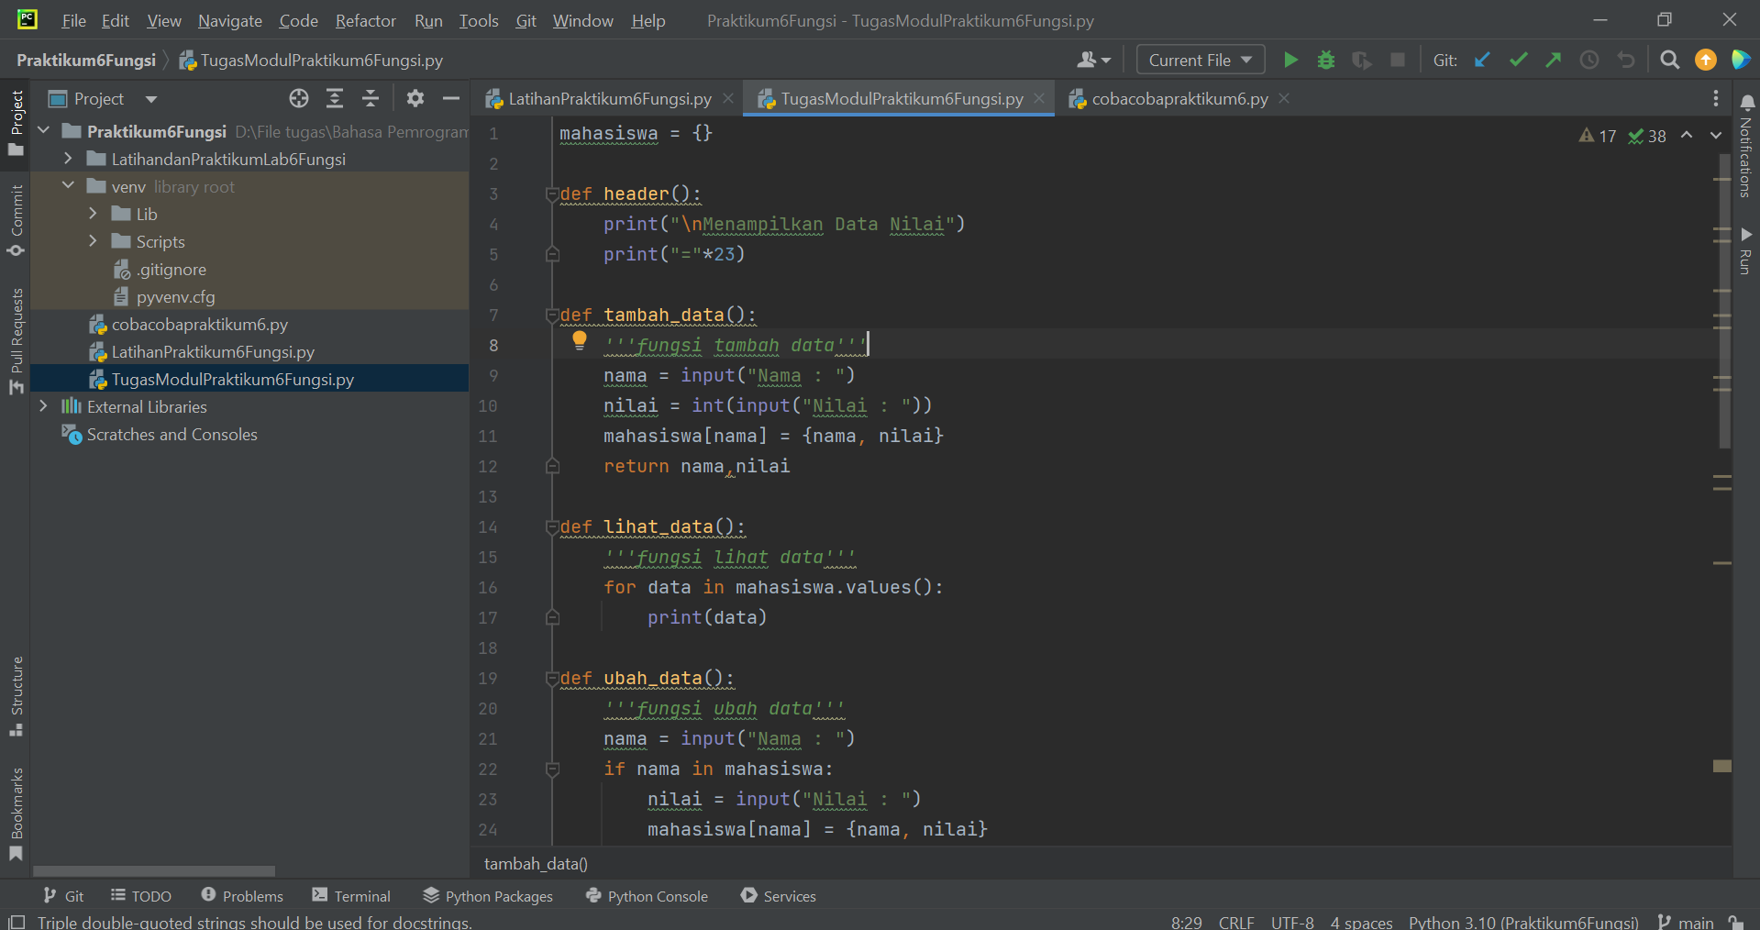
Task: Rollback changes with the undo arrow icon
Action: pos(1626,61)
